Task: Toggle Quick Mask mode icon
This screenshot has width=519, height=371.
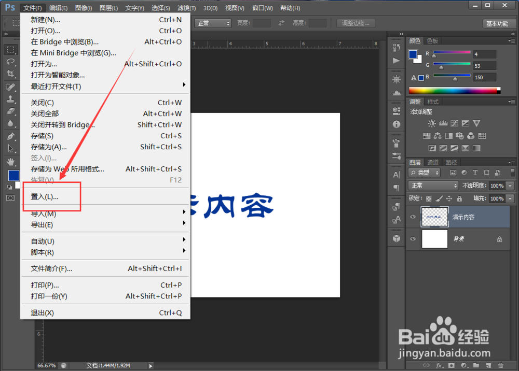Action: 10,198
